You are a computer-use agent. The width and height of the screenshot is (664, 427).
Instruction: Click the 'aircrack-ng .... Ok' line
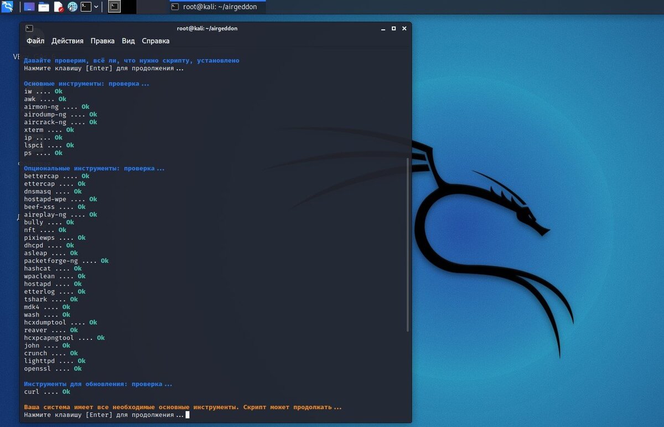pyautogui.click(x=60, y=122)
